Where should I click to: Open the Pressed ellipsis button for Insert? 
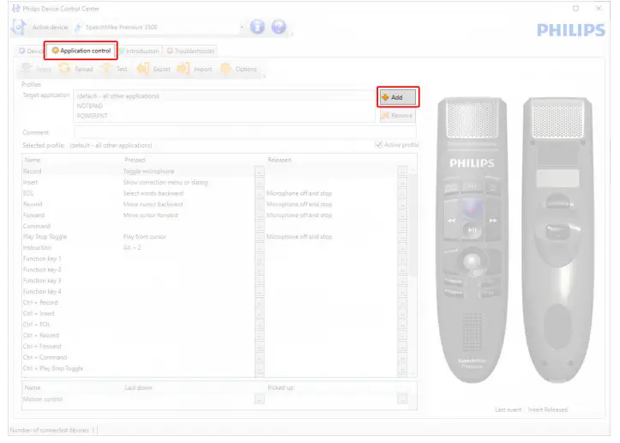259,183
